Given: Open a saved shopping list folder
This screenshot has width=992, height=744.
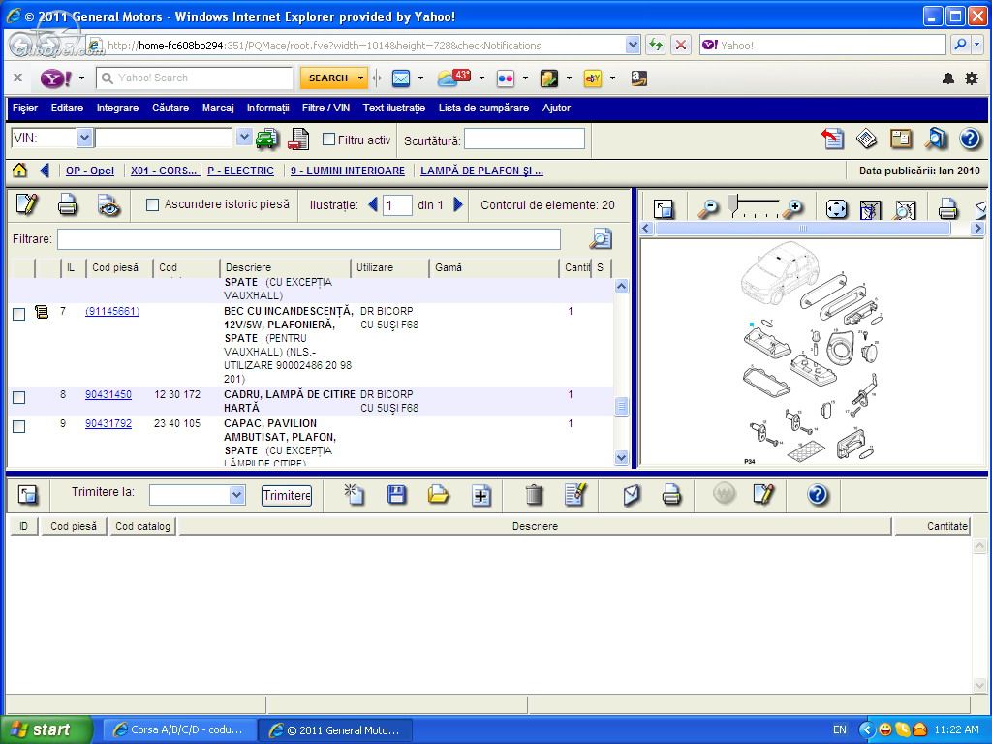Looking at the screenshot, I should 438,495.
